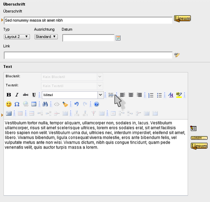Open the Typ dropdown showing Layout 2

[17, 37]
